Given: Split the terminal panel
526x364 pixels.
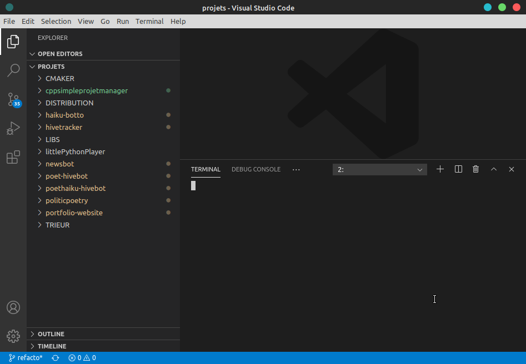Looking at the screenshot, I should (x=458, y=169).
